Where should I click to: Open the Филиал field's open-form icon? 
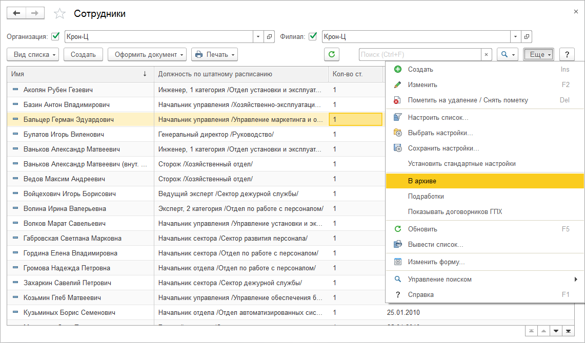coord(527,37)
